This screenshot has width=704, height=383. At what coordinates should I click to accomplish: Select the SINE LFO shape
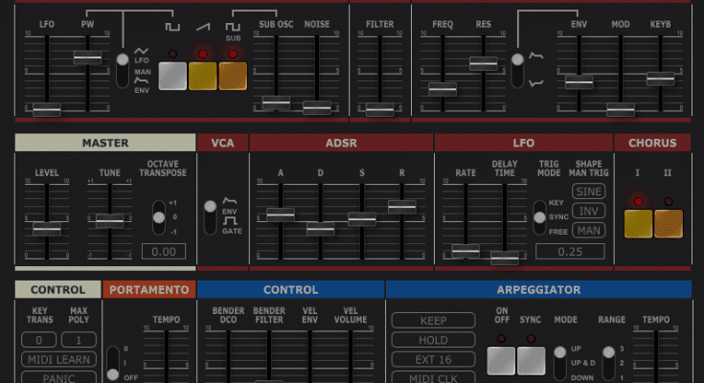pyautogui.click(x=588, y=191)
